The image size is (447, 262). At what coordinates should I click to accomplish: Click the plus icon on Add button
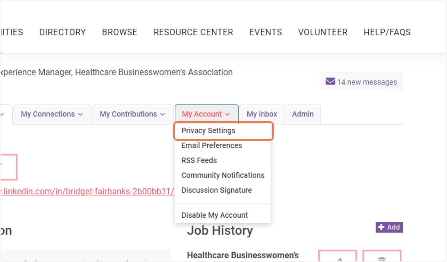coord(381,227)
